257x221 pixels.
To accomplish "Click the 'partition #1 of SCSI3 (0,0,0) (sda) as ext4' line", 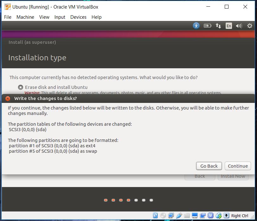I will (x=52, y=146).
